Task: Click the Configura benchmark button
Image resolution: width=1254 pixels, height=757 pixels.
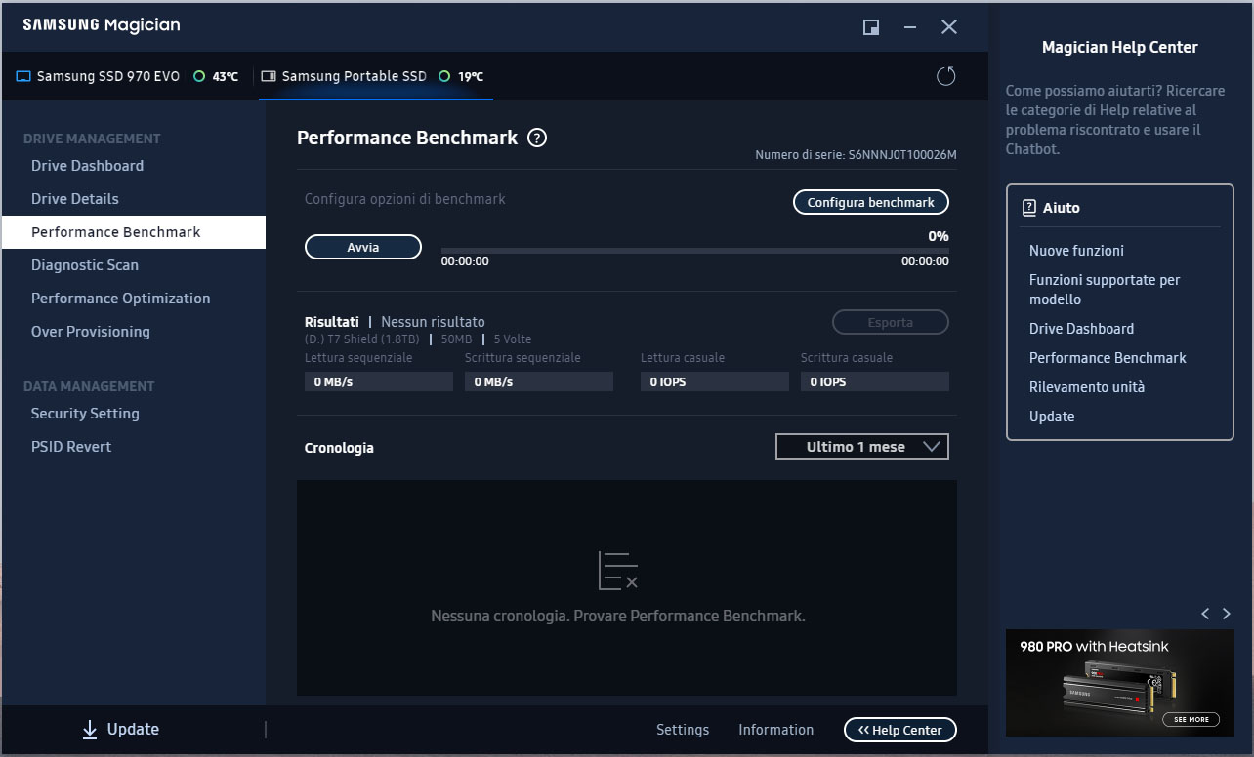Action: [870, 202]
